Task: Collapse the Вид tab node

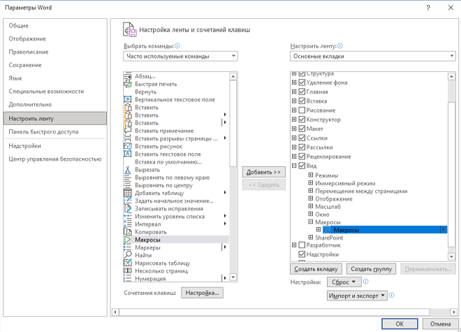Action: click(294, 166)
